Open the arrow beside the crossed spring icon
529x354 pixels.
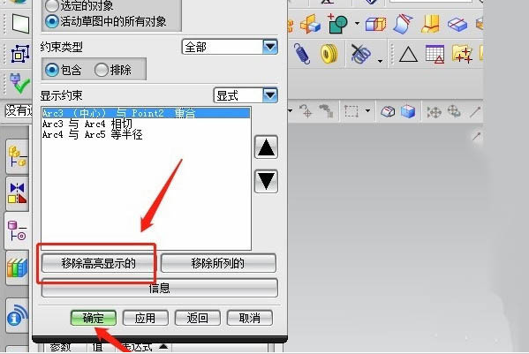pos(381,61)
